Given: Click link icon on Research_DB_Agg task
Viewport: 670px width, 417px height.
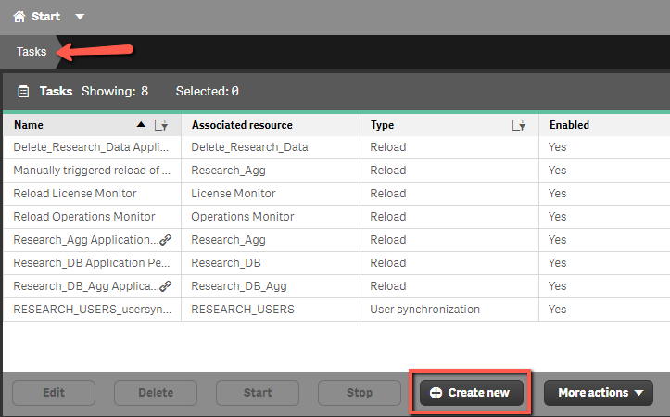Looking at the screenshot, I should tap(166, 286).
